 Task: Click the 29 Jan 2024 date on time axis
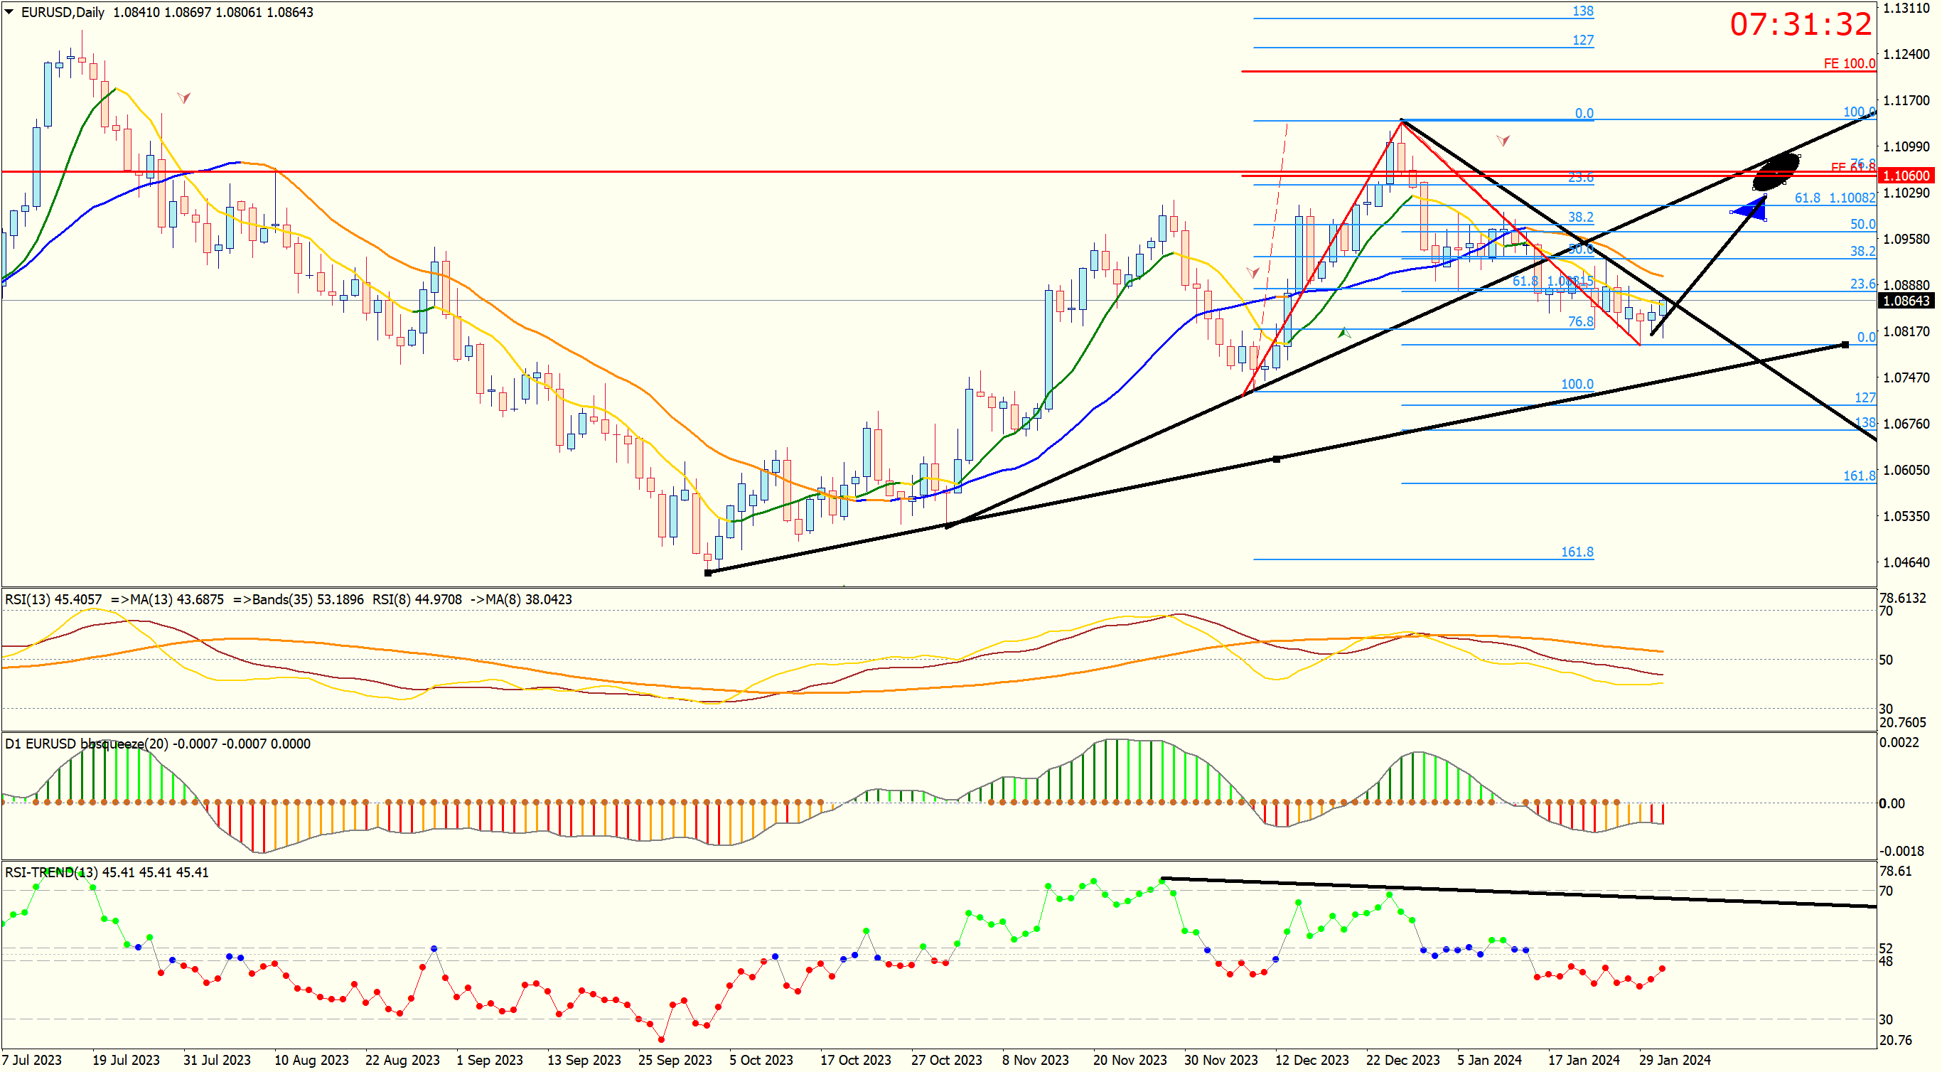tap(1675, 1060)
